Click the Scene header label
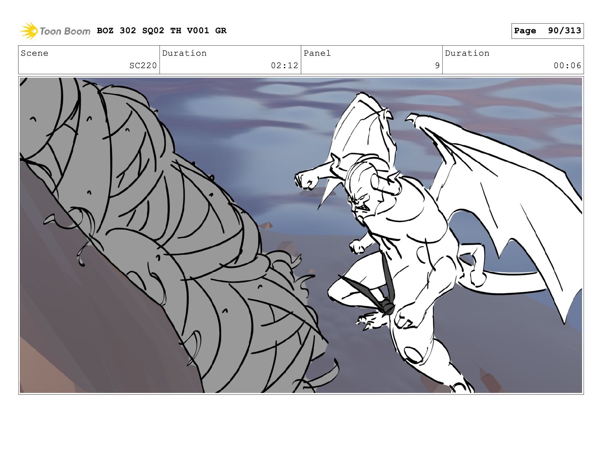Screen dimensions: 603x466 35,53
